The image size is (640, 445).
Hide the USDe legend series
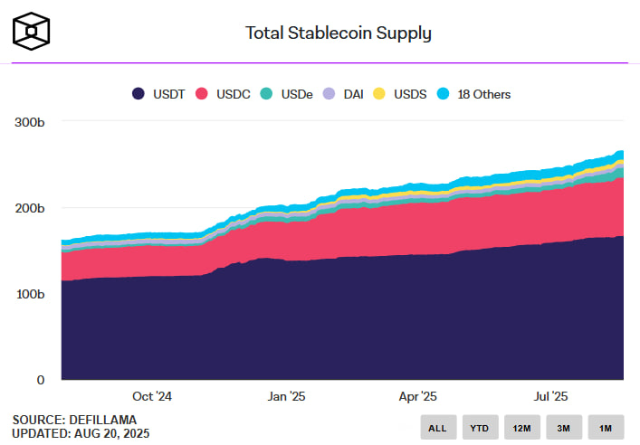coord(296,94)
